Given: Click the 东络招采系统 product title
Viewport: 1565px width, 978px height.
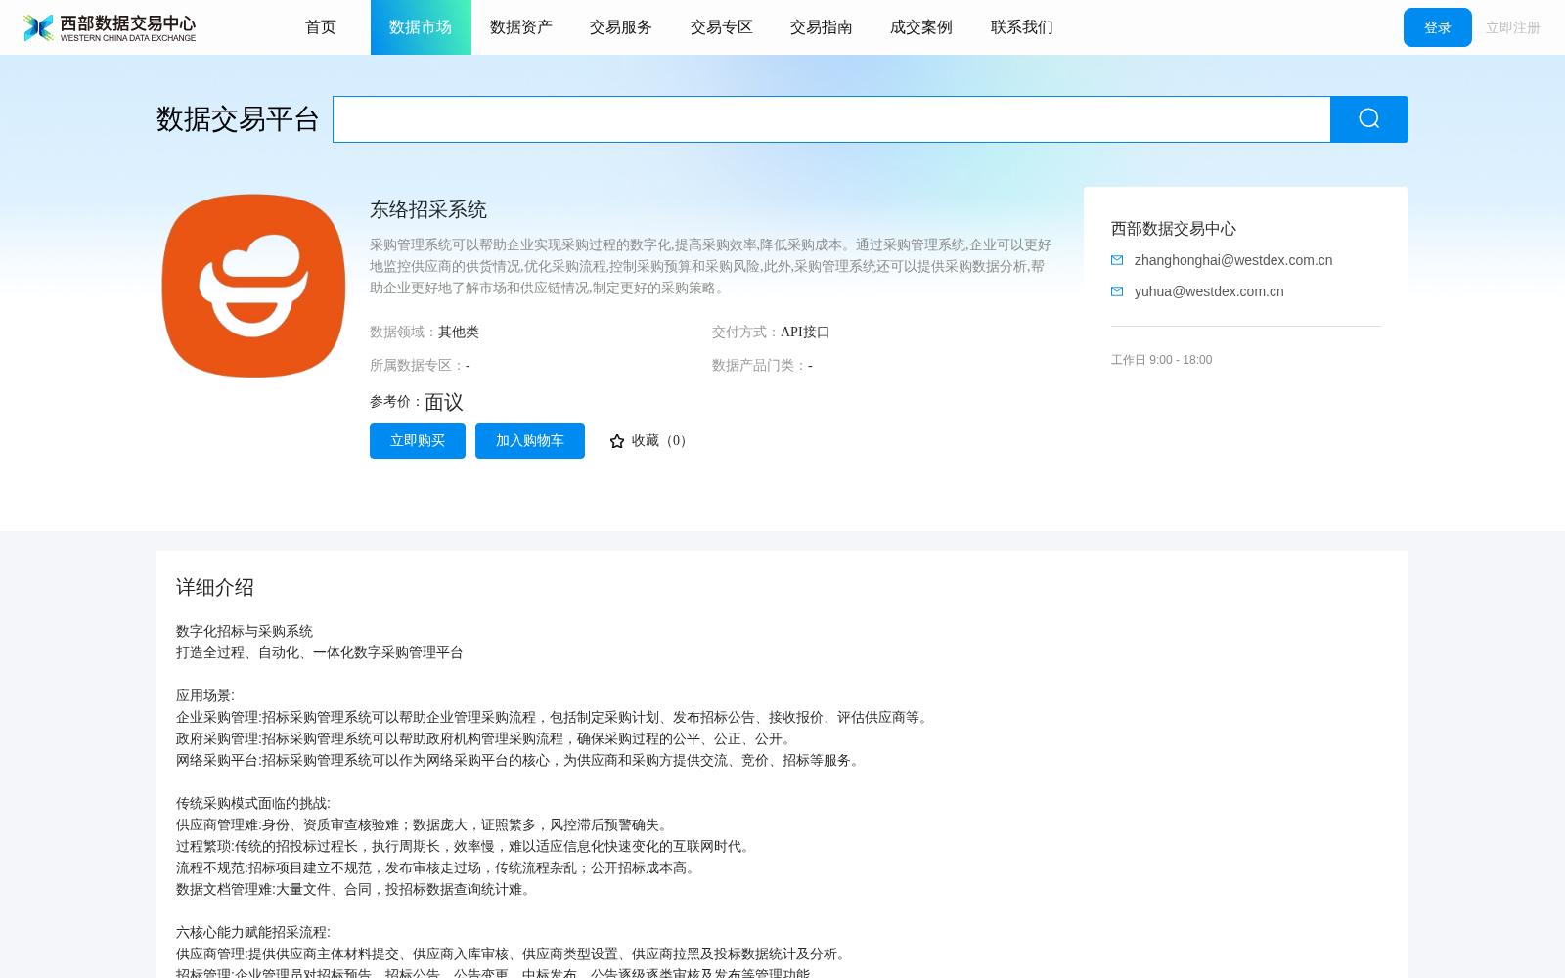Looking at the screenshot, I should [428, 209].
